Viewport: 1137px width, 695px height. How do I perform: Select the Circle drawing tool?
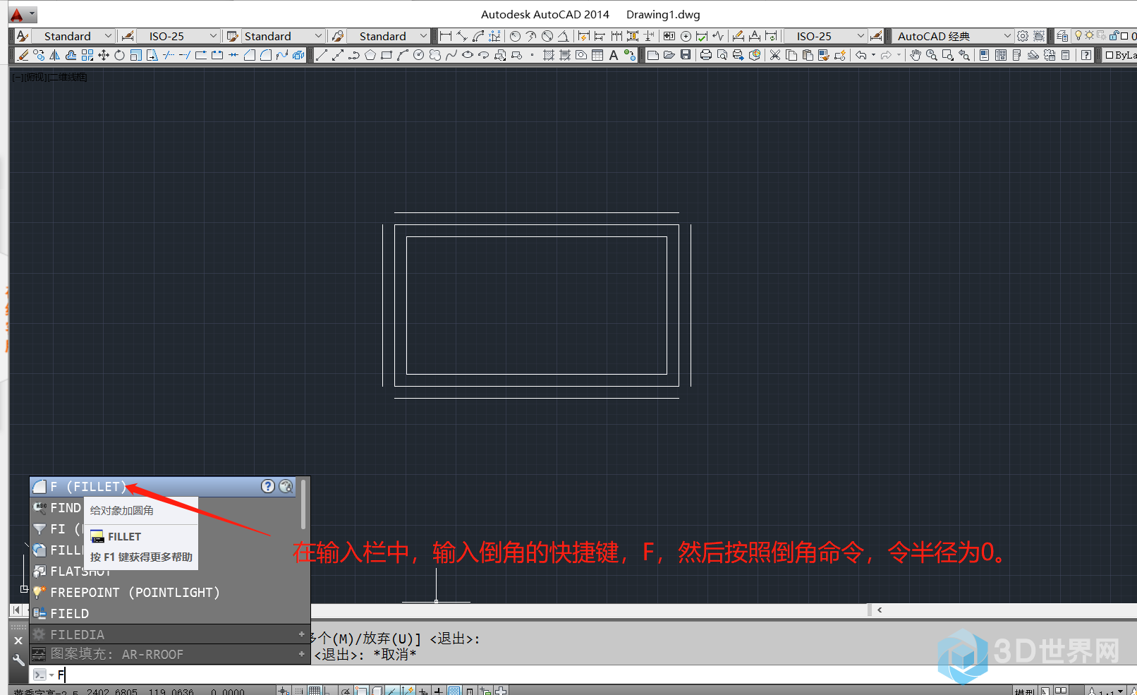pos(418,55)
